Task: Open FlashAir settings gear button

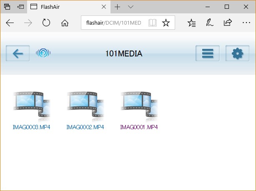Action: pos(237,53)
